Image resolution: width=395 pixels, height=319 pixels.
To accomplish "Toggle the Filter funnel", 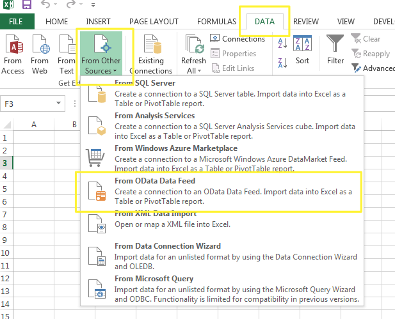I will pyautogui.click(x=335, y=49).
